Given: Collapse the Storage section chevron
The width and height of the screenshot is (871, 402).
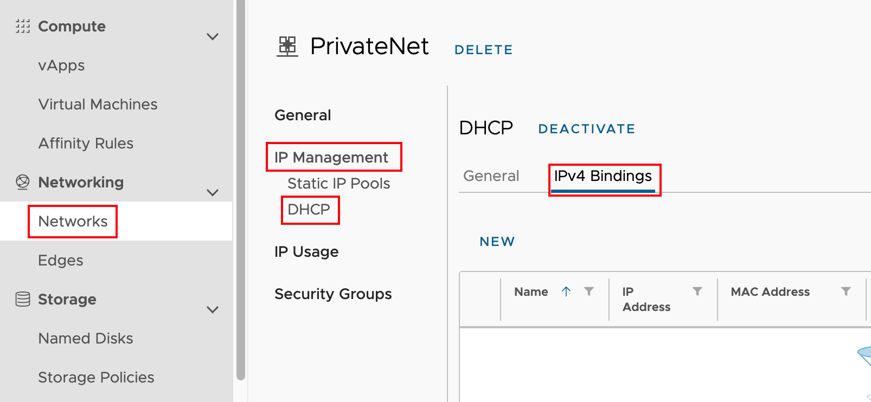Looking at the screenshot, I should click(213, 309).
